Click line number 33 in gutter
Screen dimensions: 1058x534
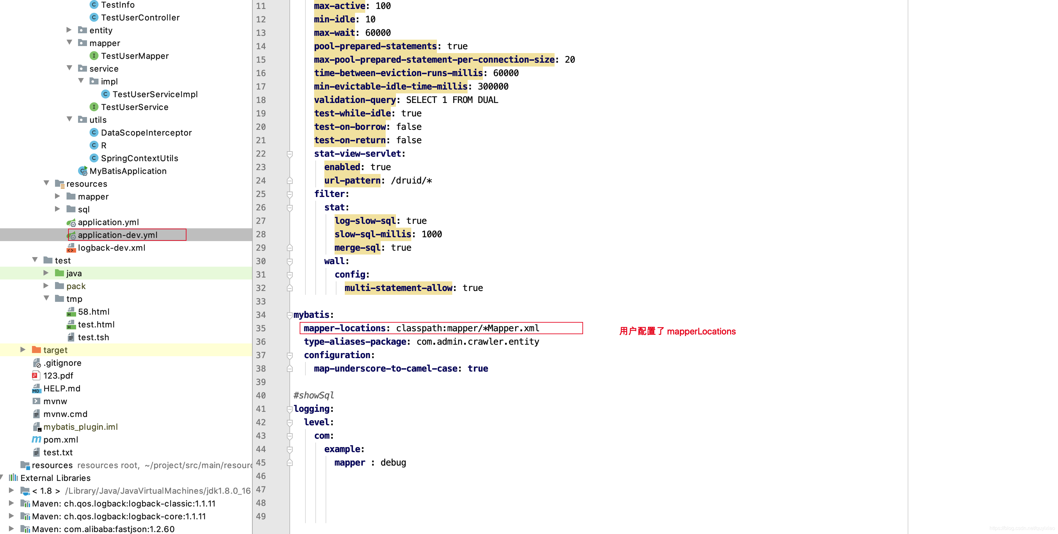tap(261, 302)
